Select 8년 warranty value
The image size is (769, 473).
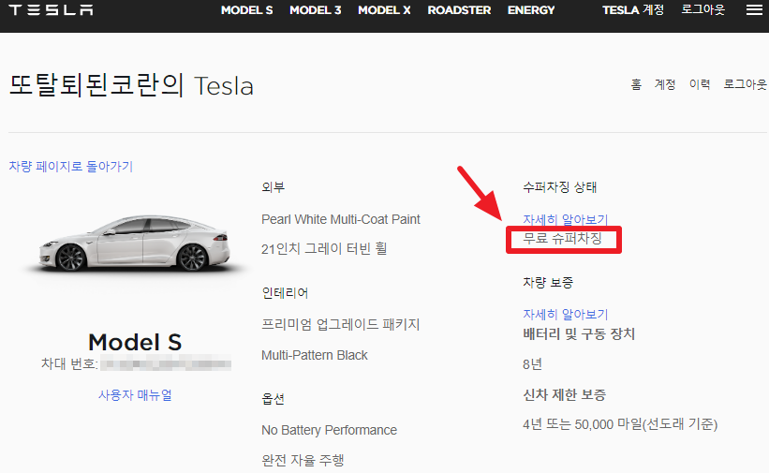click(532, 364)
